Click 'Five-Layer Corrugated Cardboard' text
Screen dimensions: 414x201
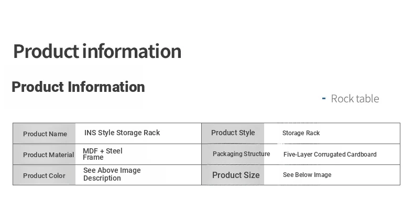tap(330, 155)
